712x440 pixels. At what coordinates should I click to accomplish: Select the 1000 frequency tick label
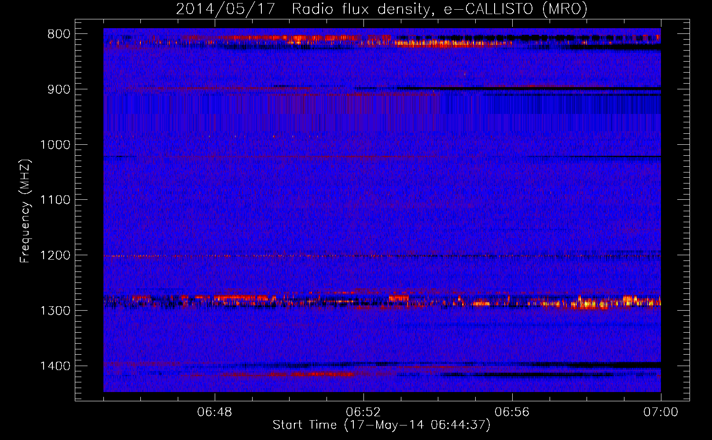click(x=55, y=145)
